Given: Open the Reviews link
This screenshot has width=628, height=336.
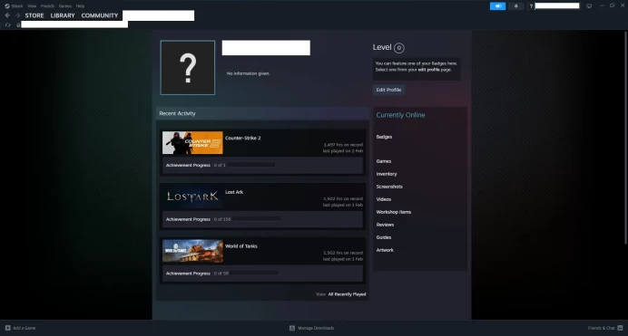Looking at the screenshot, I should click(x=385, y=225).
